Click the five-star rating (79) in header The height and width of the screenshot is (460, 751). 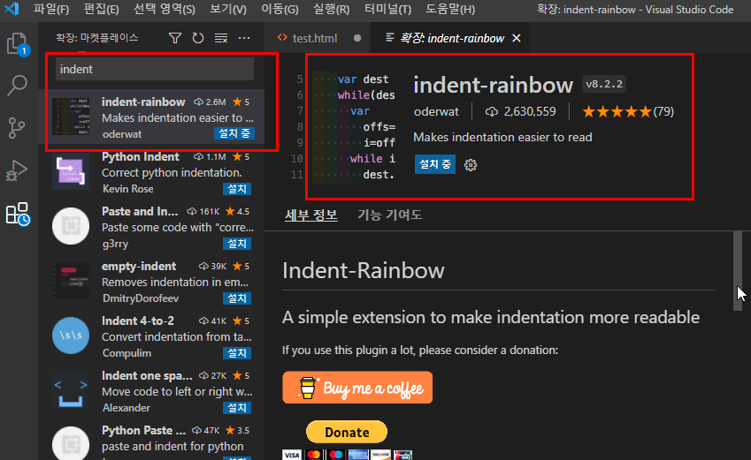coord(628,111)
